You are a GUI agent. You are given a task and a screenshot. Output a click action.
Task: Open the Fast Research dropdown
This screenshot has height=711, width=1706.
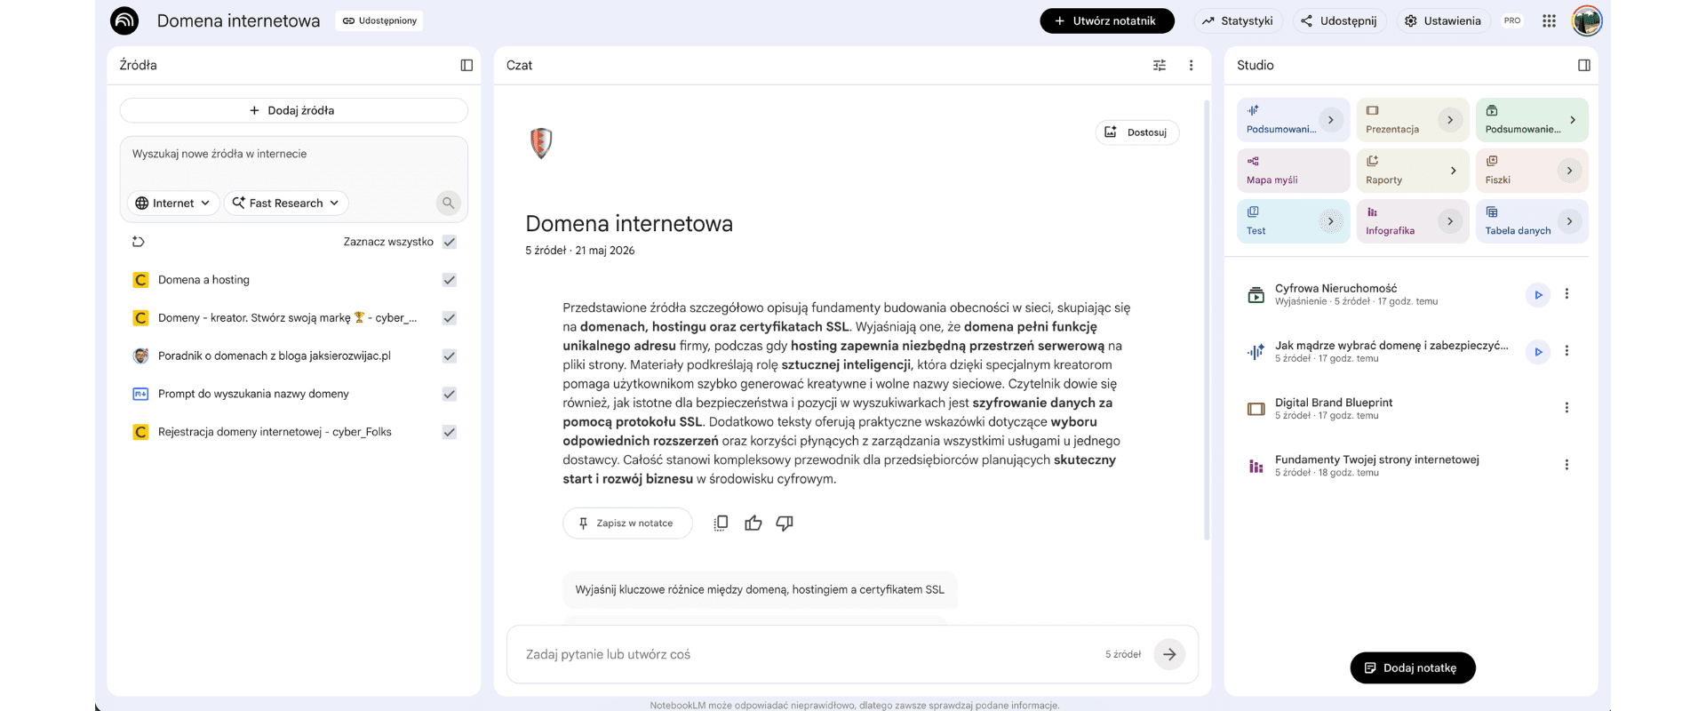click(286, 203)
